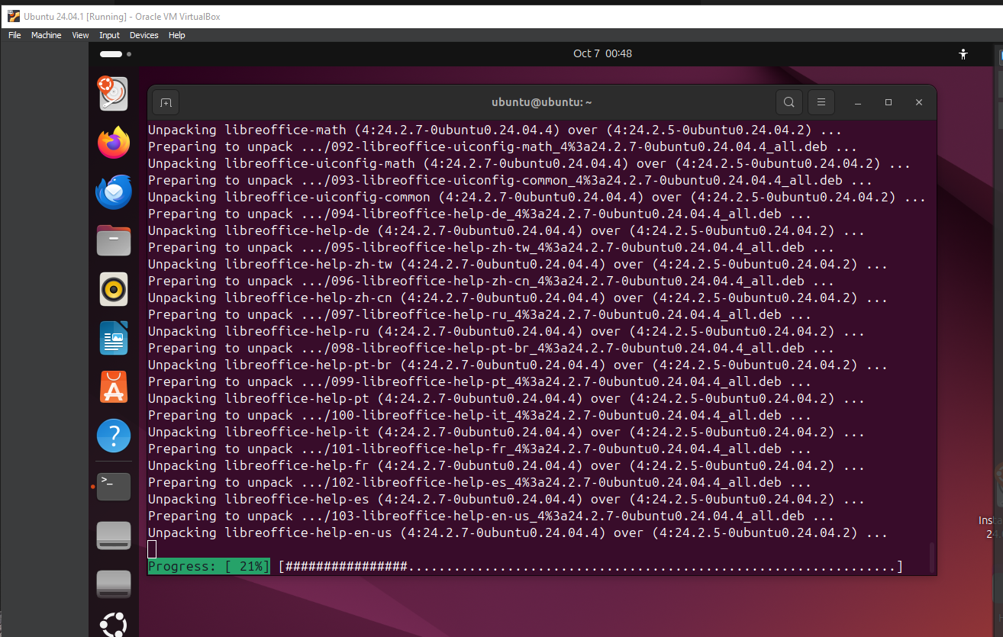Click the line with 095-libreoffice-help-zh-tw

[x=491, y=247]
